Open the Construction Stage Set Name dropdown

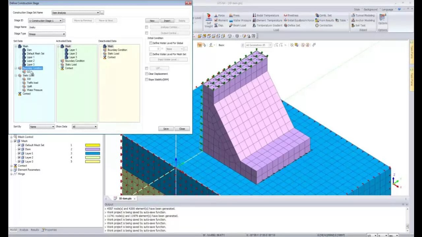click(98, 13)
